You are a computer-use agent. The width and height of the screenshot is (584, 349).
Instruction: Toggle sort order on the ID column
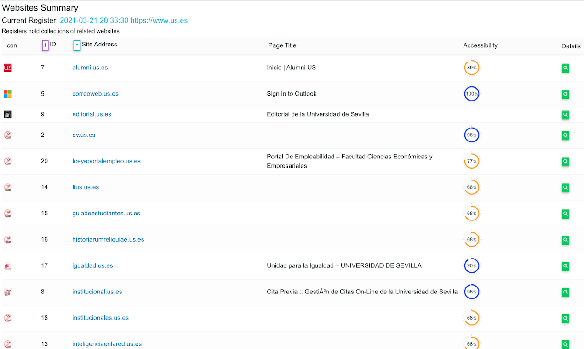[45, 45]
